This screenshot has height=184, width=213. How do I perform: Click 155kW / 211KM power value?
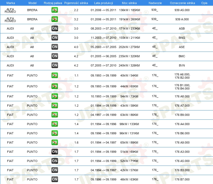pyautogui.click(x=129, y=38)
